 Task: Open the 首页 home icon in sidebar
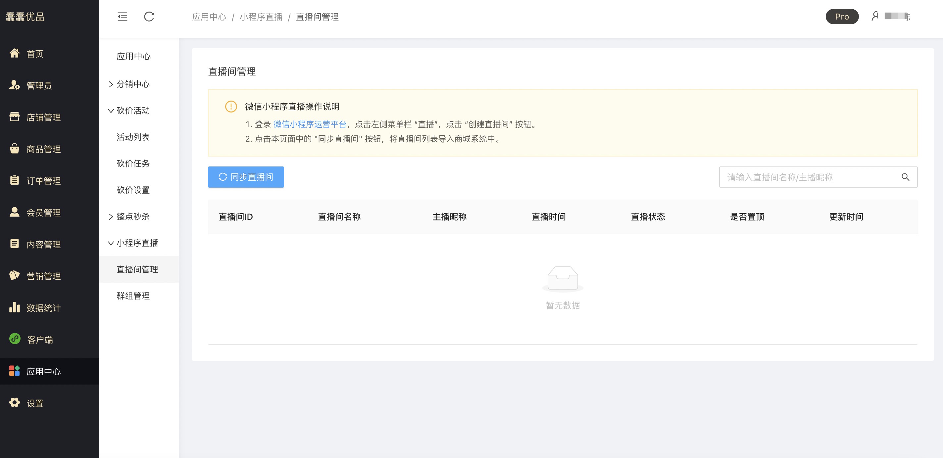coord(15,53)
